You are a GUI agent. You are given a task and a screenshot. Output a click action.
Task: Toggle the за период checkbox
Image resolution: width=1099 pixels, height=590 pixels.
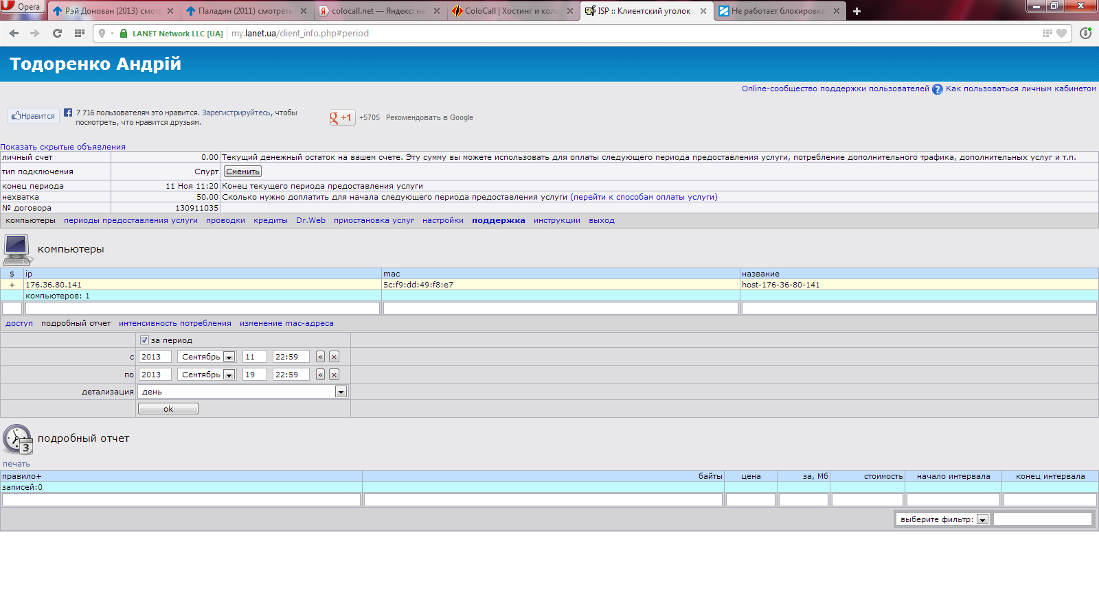coord(144,340)
